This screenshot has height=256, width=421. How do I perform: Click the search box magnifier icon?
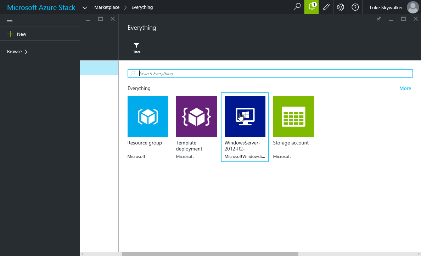tap(133, 73)
